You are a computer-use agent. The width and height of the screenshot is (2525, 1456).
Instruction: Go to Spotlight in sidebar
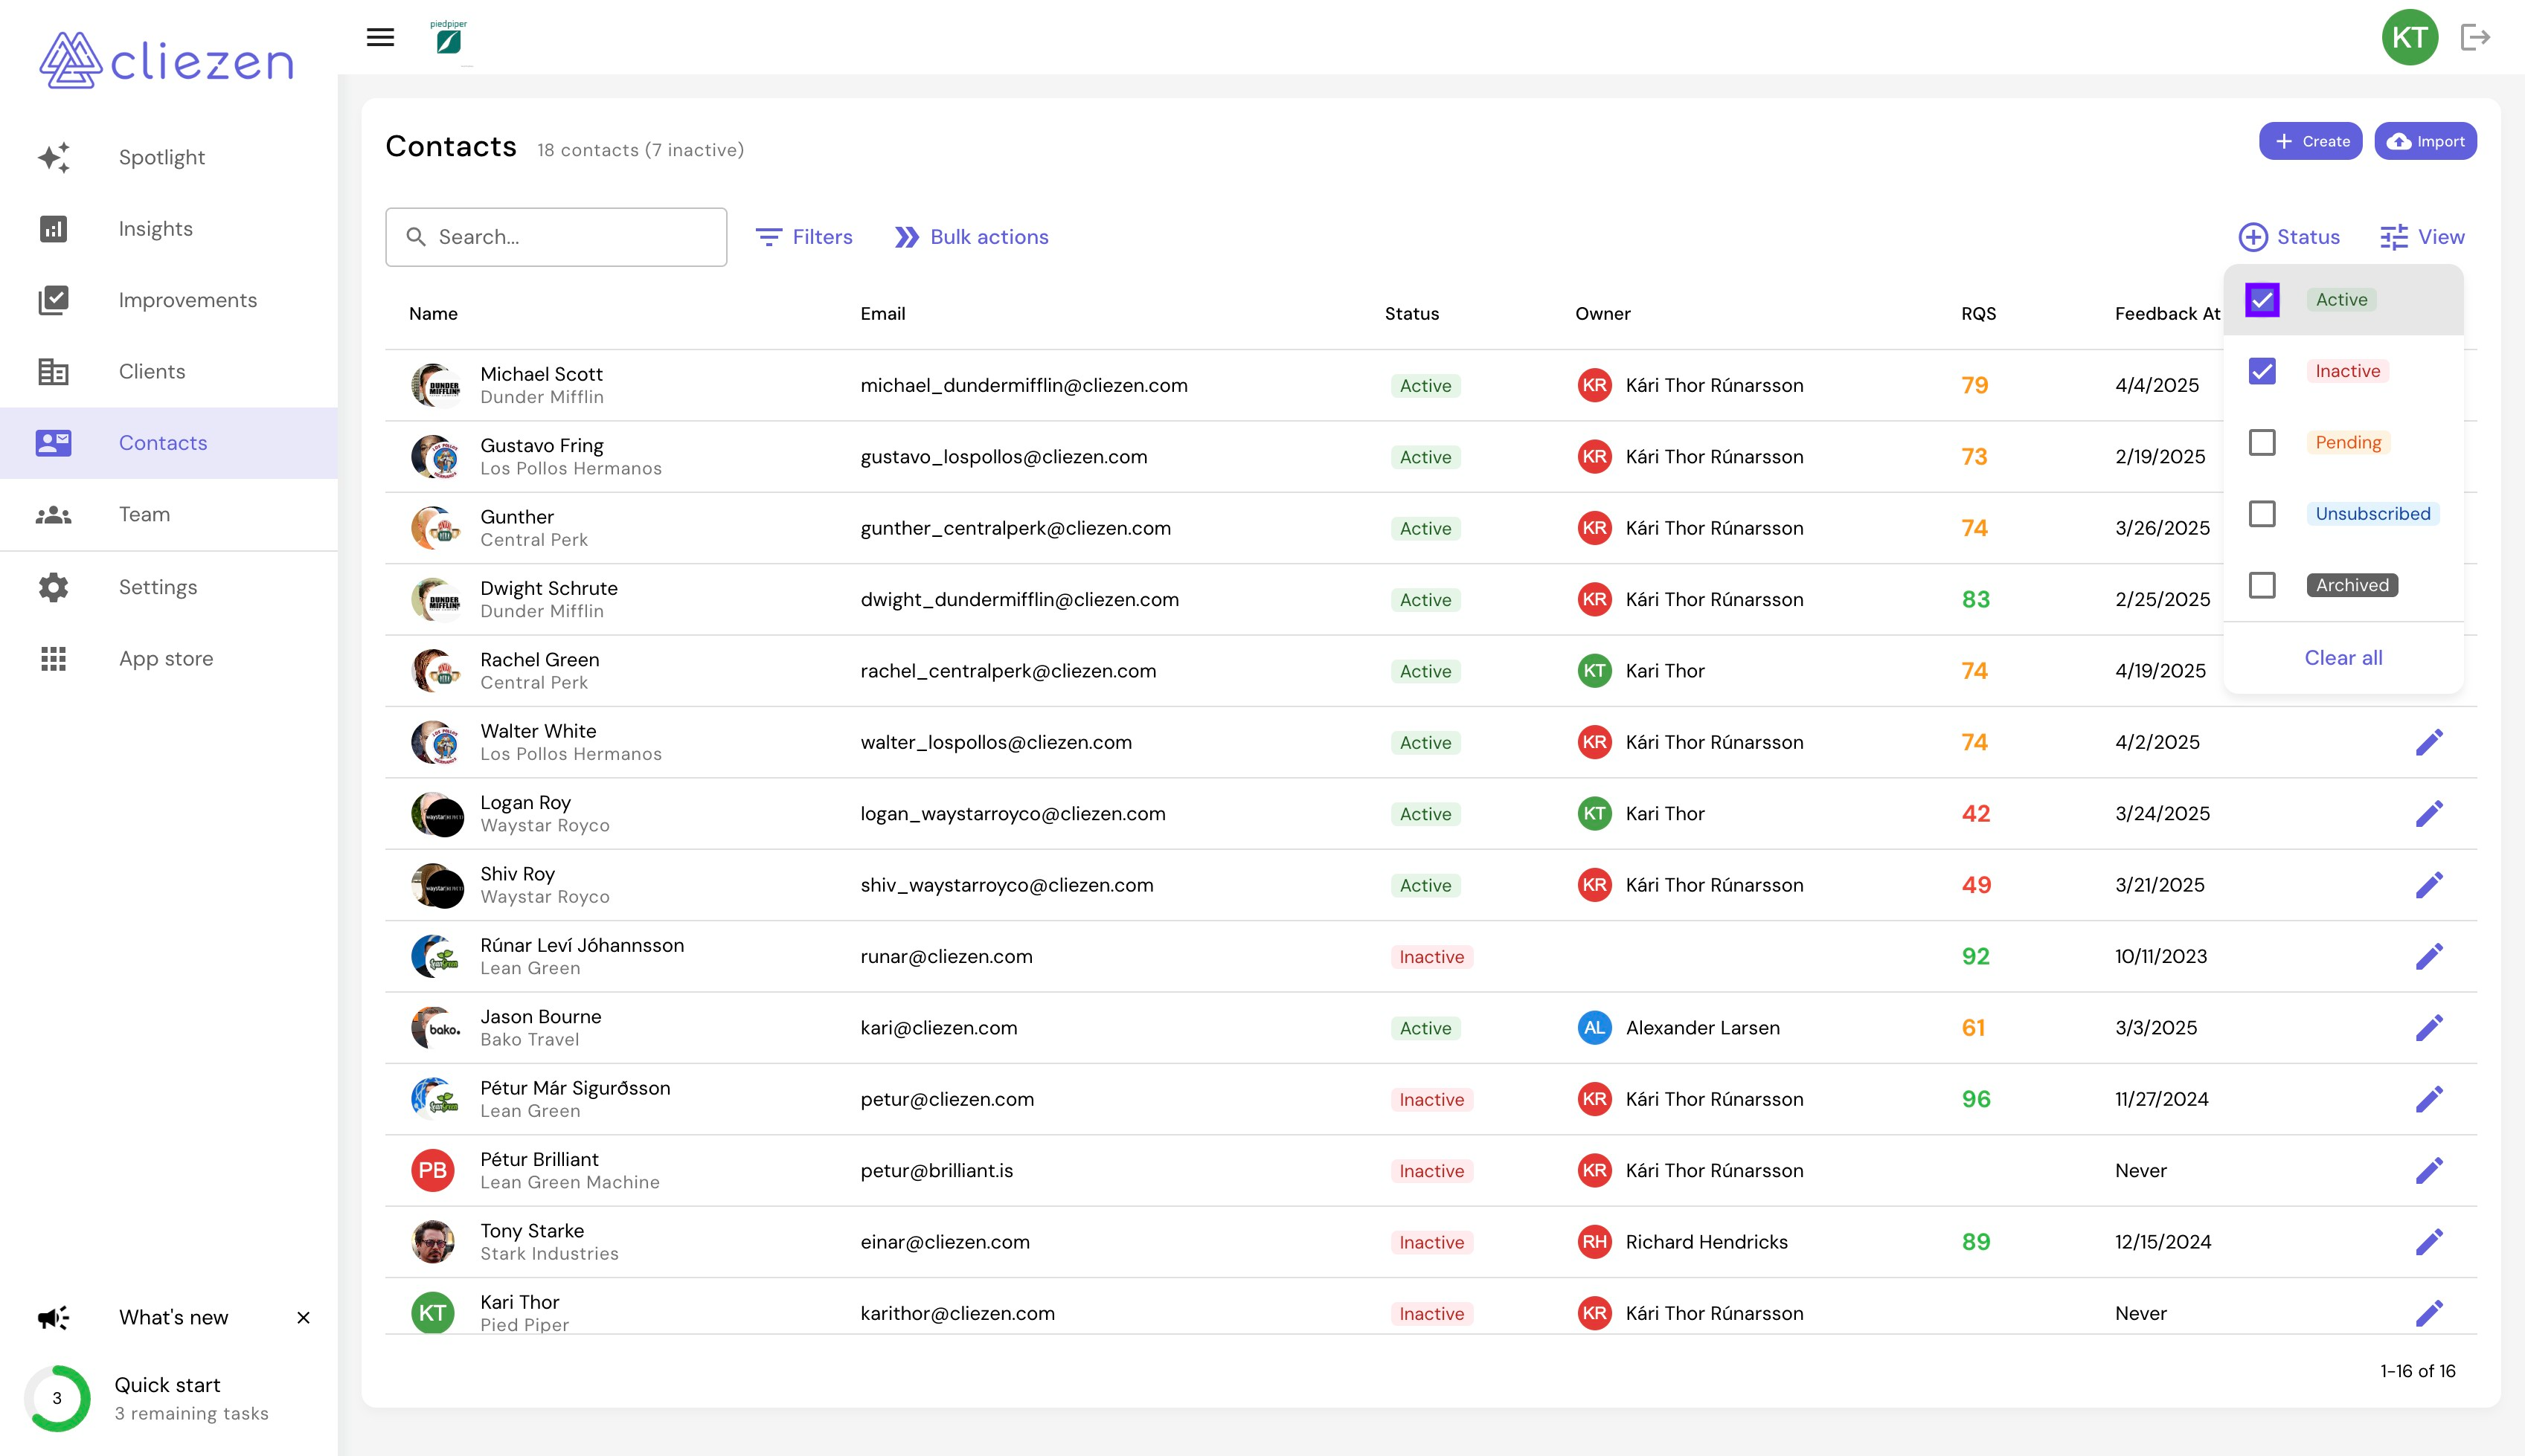169,157
